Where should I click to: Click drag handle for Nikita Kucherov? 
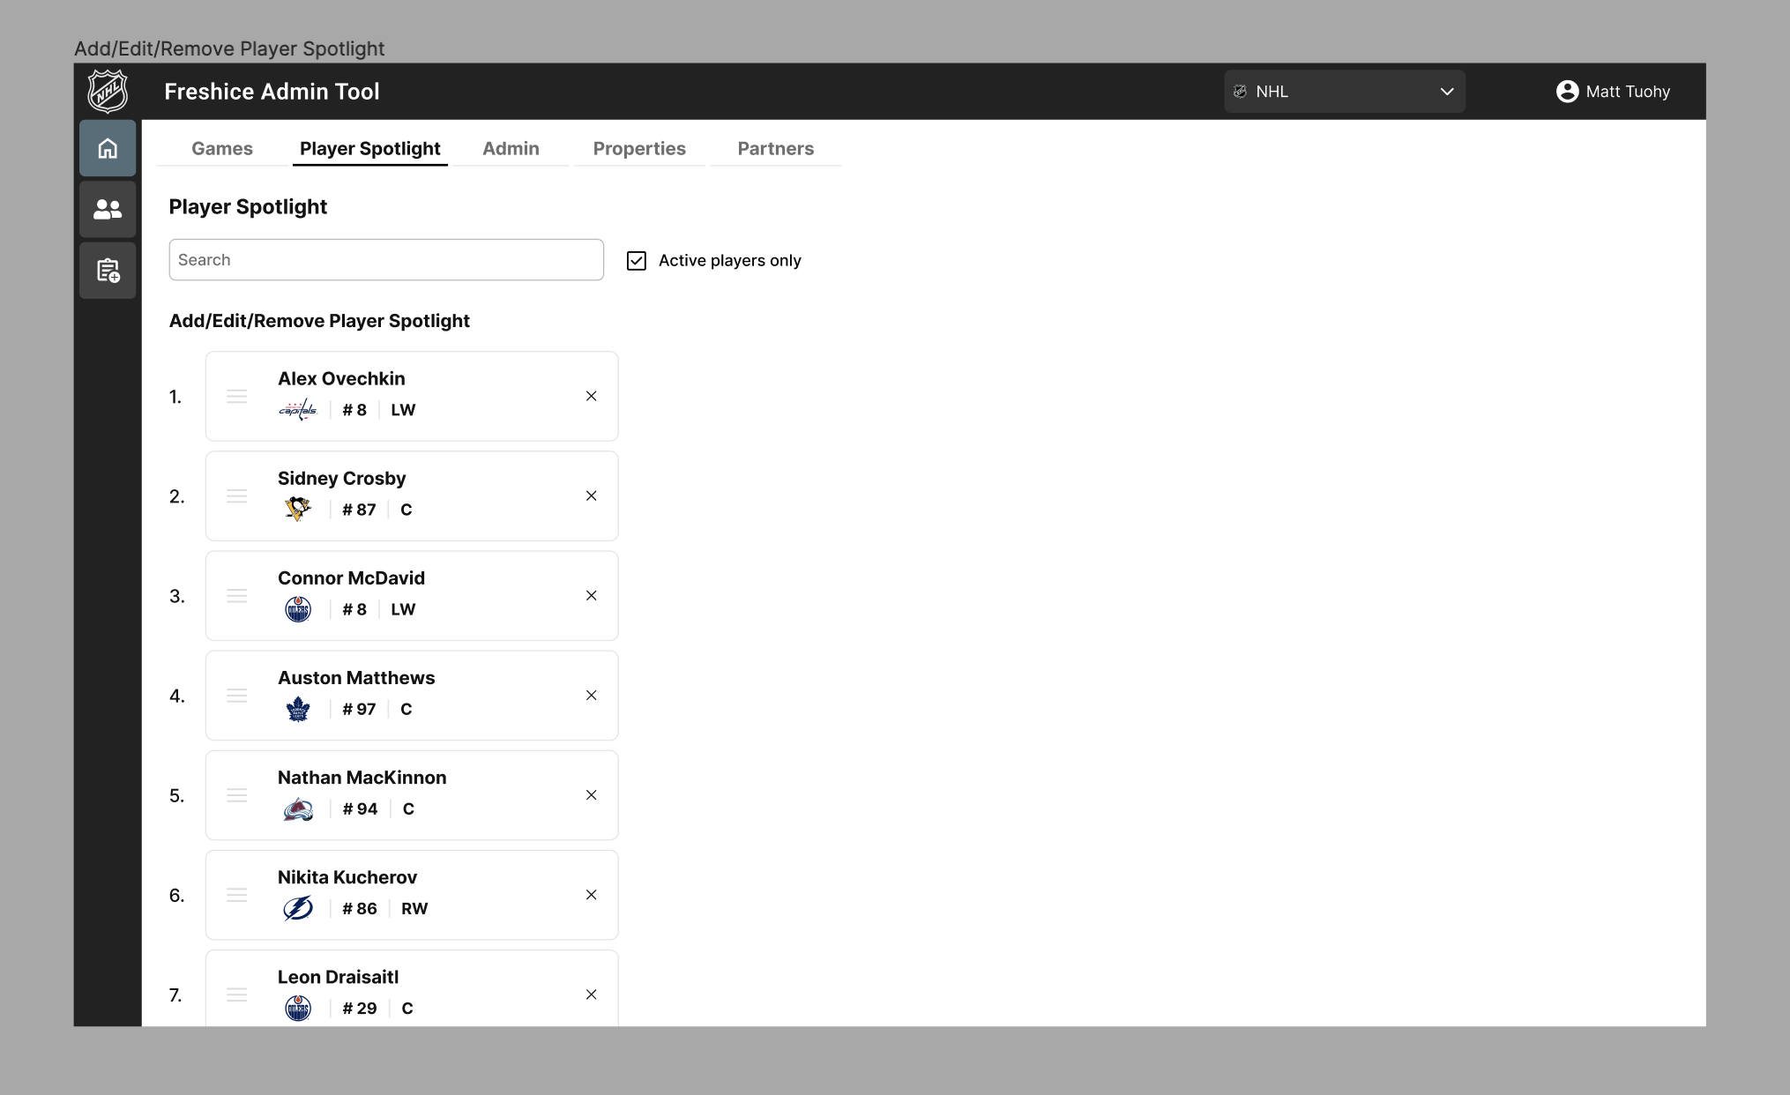236,895
